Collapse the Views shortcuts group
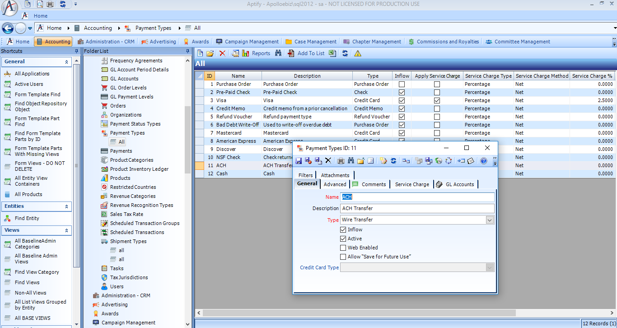Image resolution: width=617 pixels, height=328 pixels. (x=67, y=230)
